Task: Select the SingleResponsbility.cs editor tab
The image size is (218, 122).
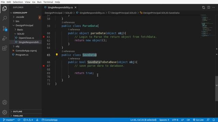Action: (60, 7)
